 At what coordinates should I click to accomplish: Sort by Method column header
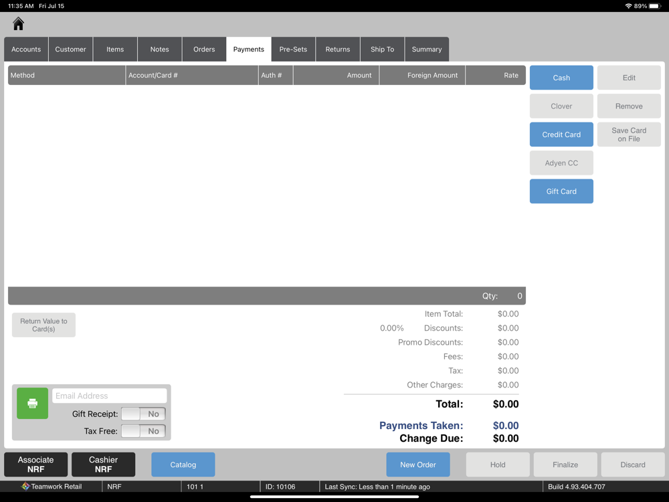coord(66,75)
